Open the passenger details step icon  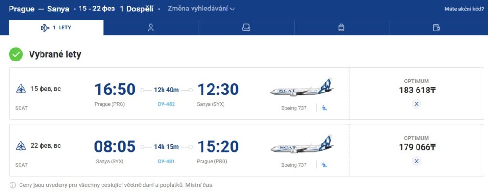151,28
